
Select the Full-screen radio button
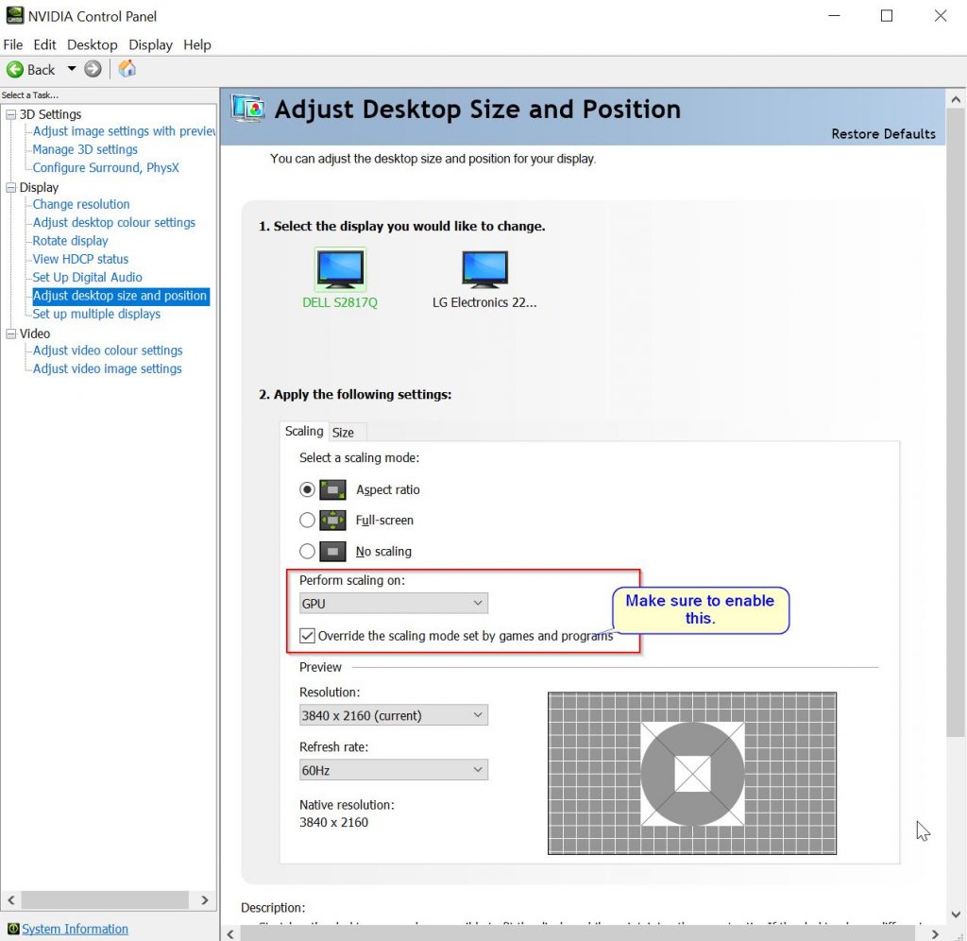click(x=307, y=521)
